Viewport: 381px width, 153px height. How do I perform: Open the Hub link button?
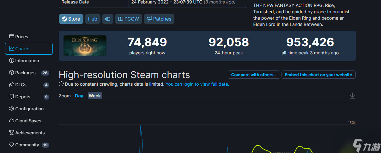coord(93,19)
